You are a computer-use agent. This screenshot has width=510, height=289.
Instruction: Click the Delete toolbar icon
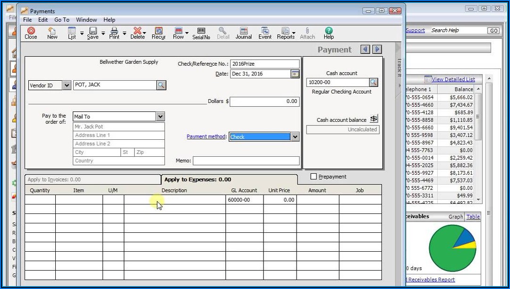(x=137, y=33)
